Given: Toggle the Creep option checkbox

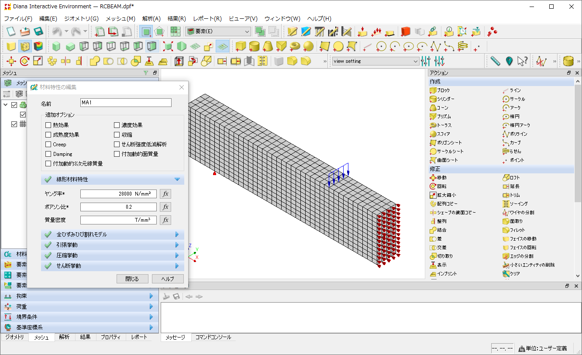Looking at the screenshot, I should [48, 145].
